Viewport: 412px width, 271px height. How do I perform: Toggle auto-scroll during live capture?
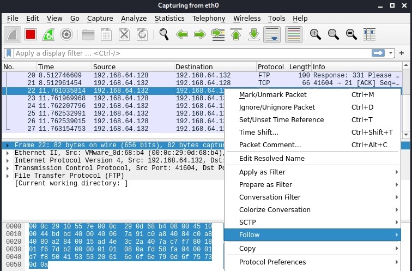tap(272, 34)
